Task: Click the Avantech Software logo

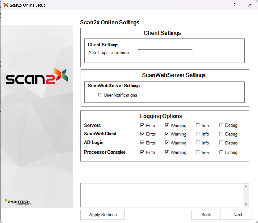Action: pyautogui.click(x=19, y=202)
